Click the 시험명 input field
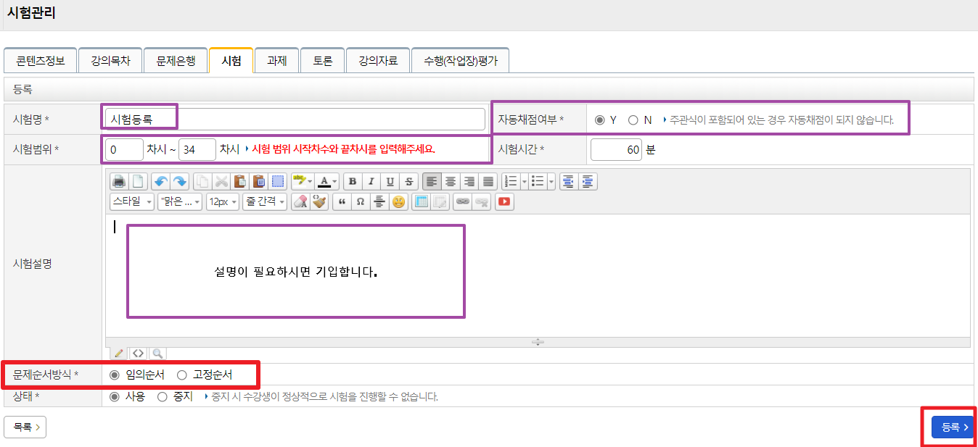The width and height of the screenshot is (978, 447). click(x=294, y=120)
